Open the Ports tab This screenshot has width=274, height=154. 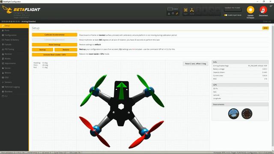pyautogui.click(x=14, y=30)
